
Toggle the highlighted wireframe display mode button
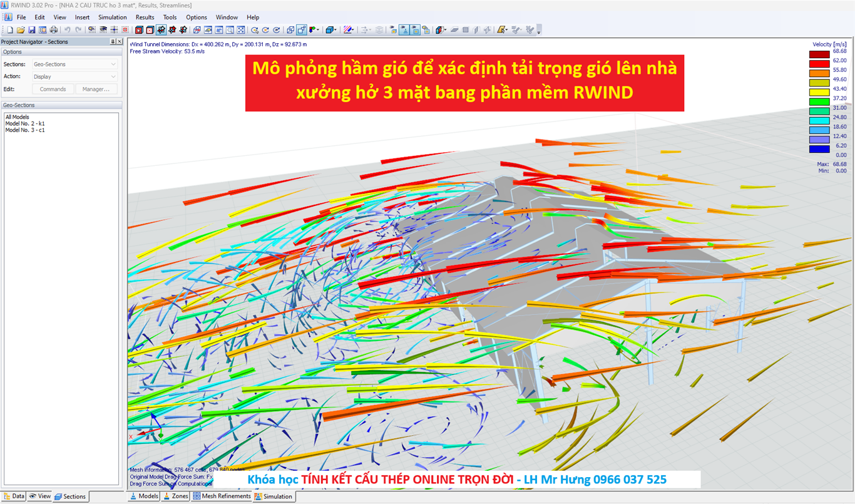tap(302, 29)
